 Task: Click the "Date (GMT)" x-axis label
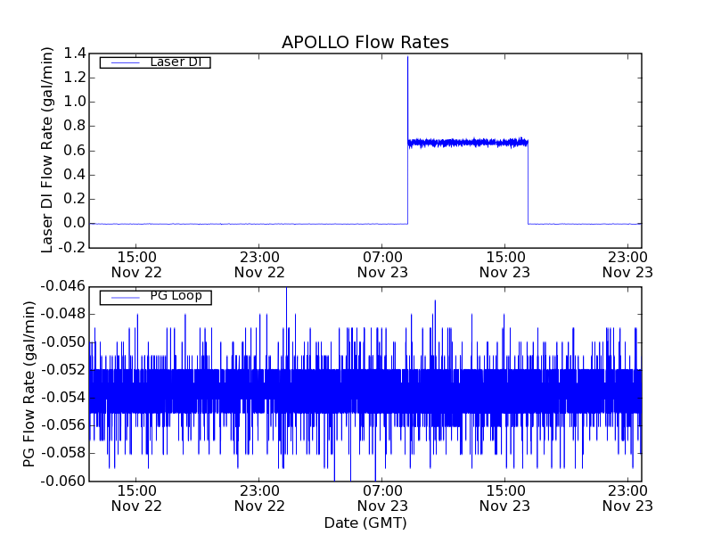click(x=365, y=523)
